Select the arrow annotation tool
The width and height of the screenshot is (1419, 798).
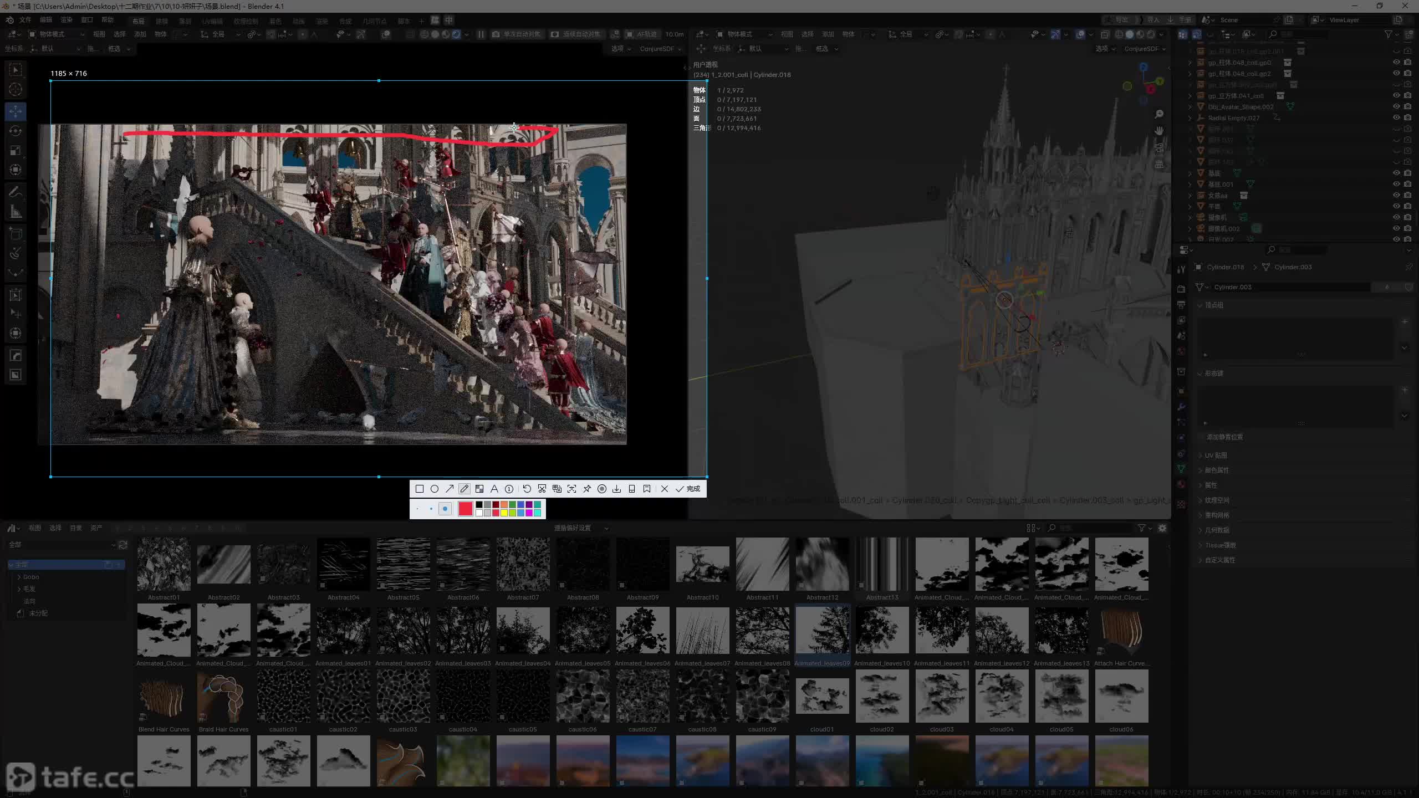[450, 489]
